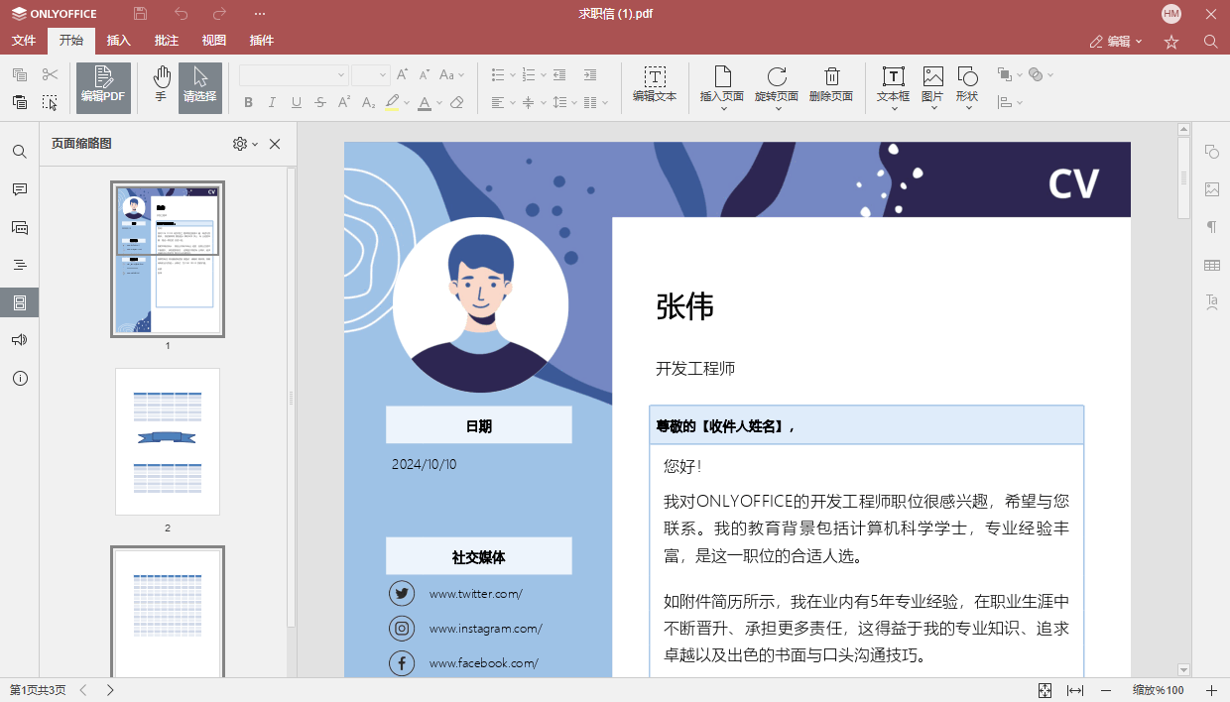Select the 删除页面 delete page tool

[831, 86]
